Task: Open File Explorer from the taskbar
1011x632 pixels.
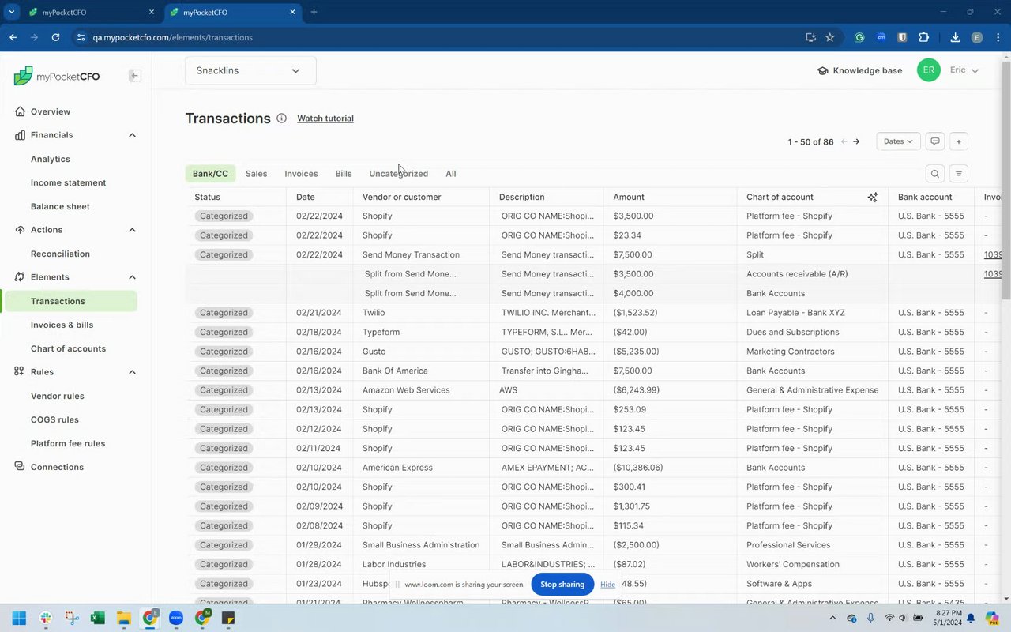Action: pyautogui.click(x=123, y=618)
